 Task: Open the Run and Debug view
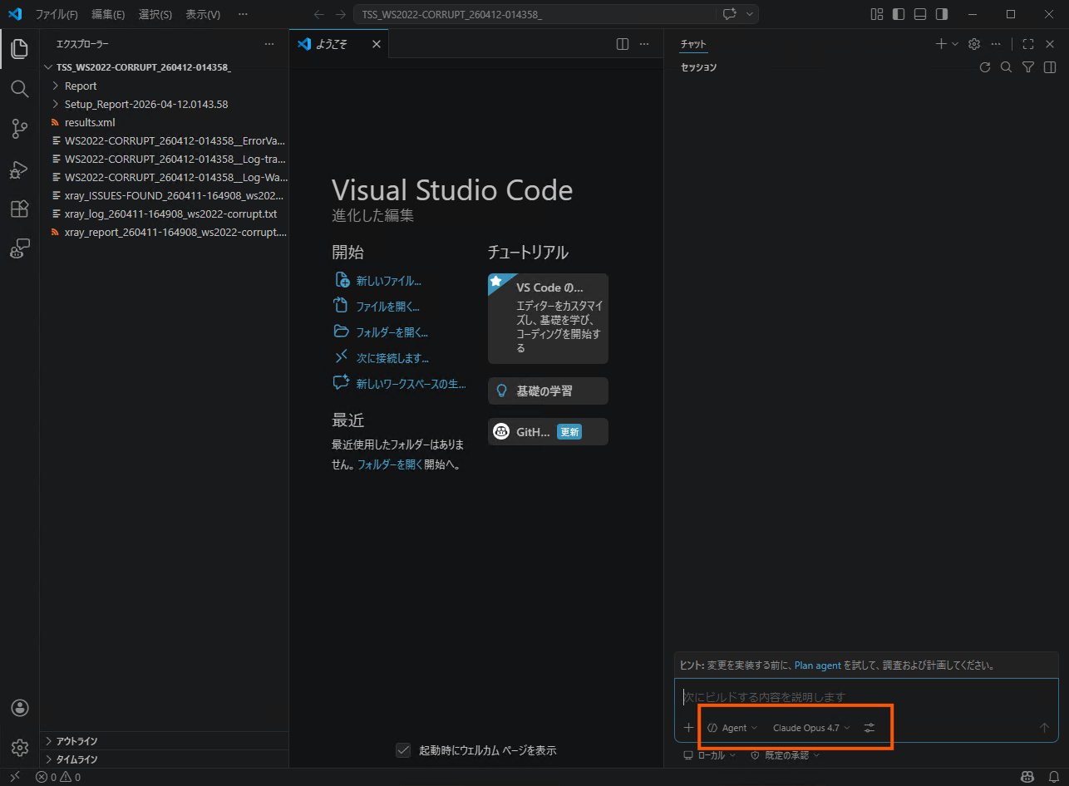[x=19, y=169]
